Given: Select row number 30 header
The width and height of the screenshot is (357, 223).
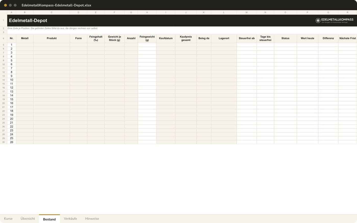Looking at the screenshot, I should click(x=4, y=142).
